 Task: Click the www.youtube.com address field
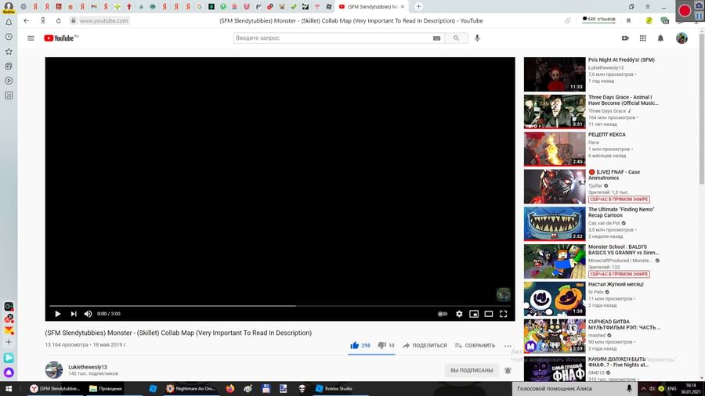pyautogui.click(x=104, y=20)
